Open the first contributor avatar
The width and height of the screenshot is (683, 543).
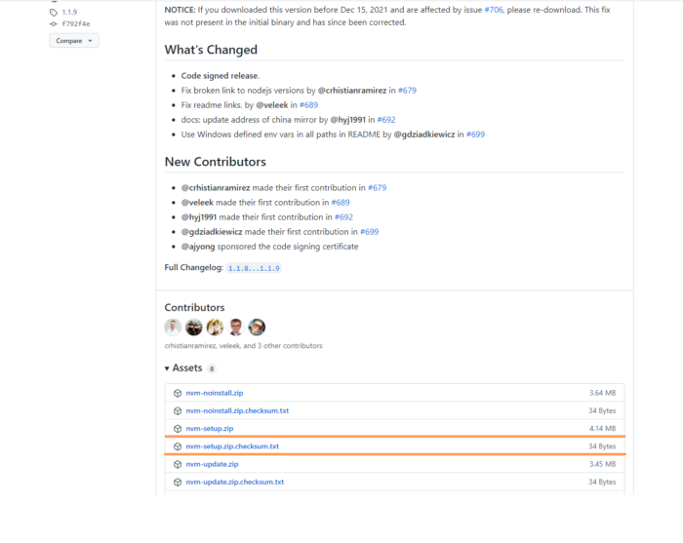point(173,328)
